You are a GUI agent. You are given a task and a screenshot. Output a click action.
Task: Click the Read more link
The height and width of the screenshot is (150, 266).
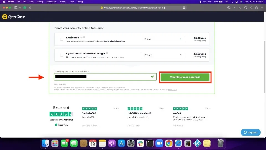[172, 90]
